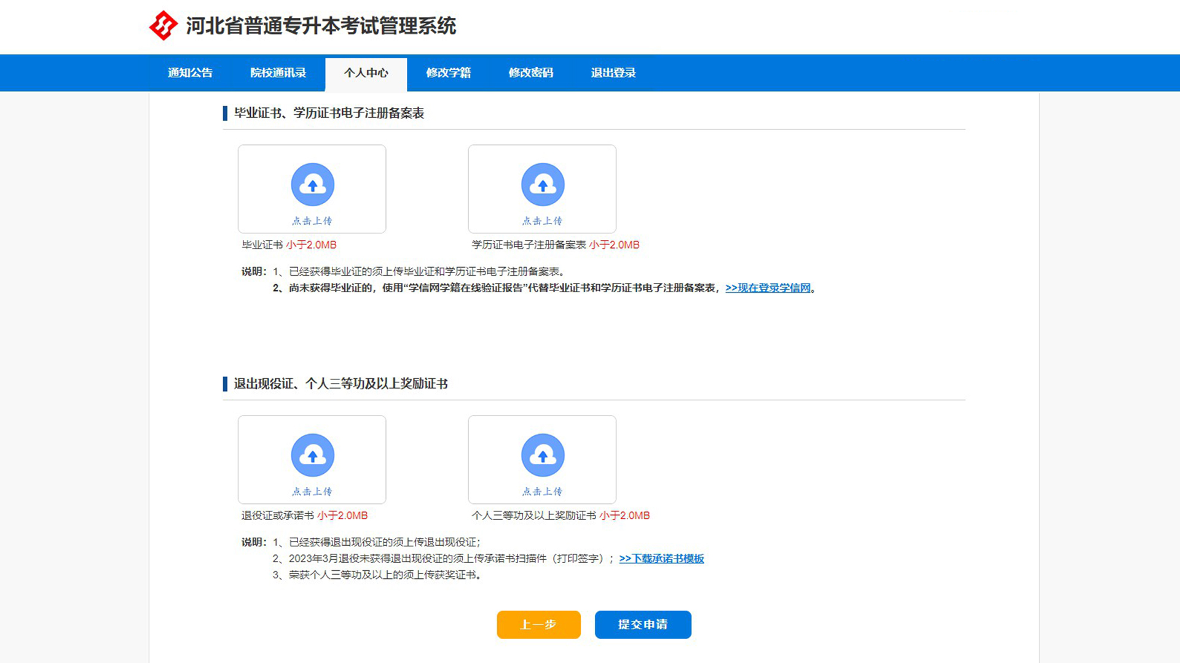Go to 修改学籍 tab
The image size is (1180, 663).
pyautogui.click(x=448, y=73)
